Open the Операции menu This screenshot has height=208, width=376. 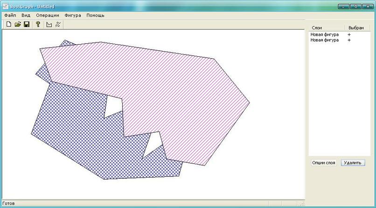pyautogui.click(x=48, y=15)
